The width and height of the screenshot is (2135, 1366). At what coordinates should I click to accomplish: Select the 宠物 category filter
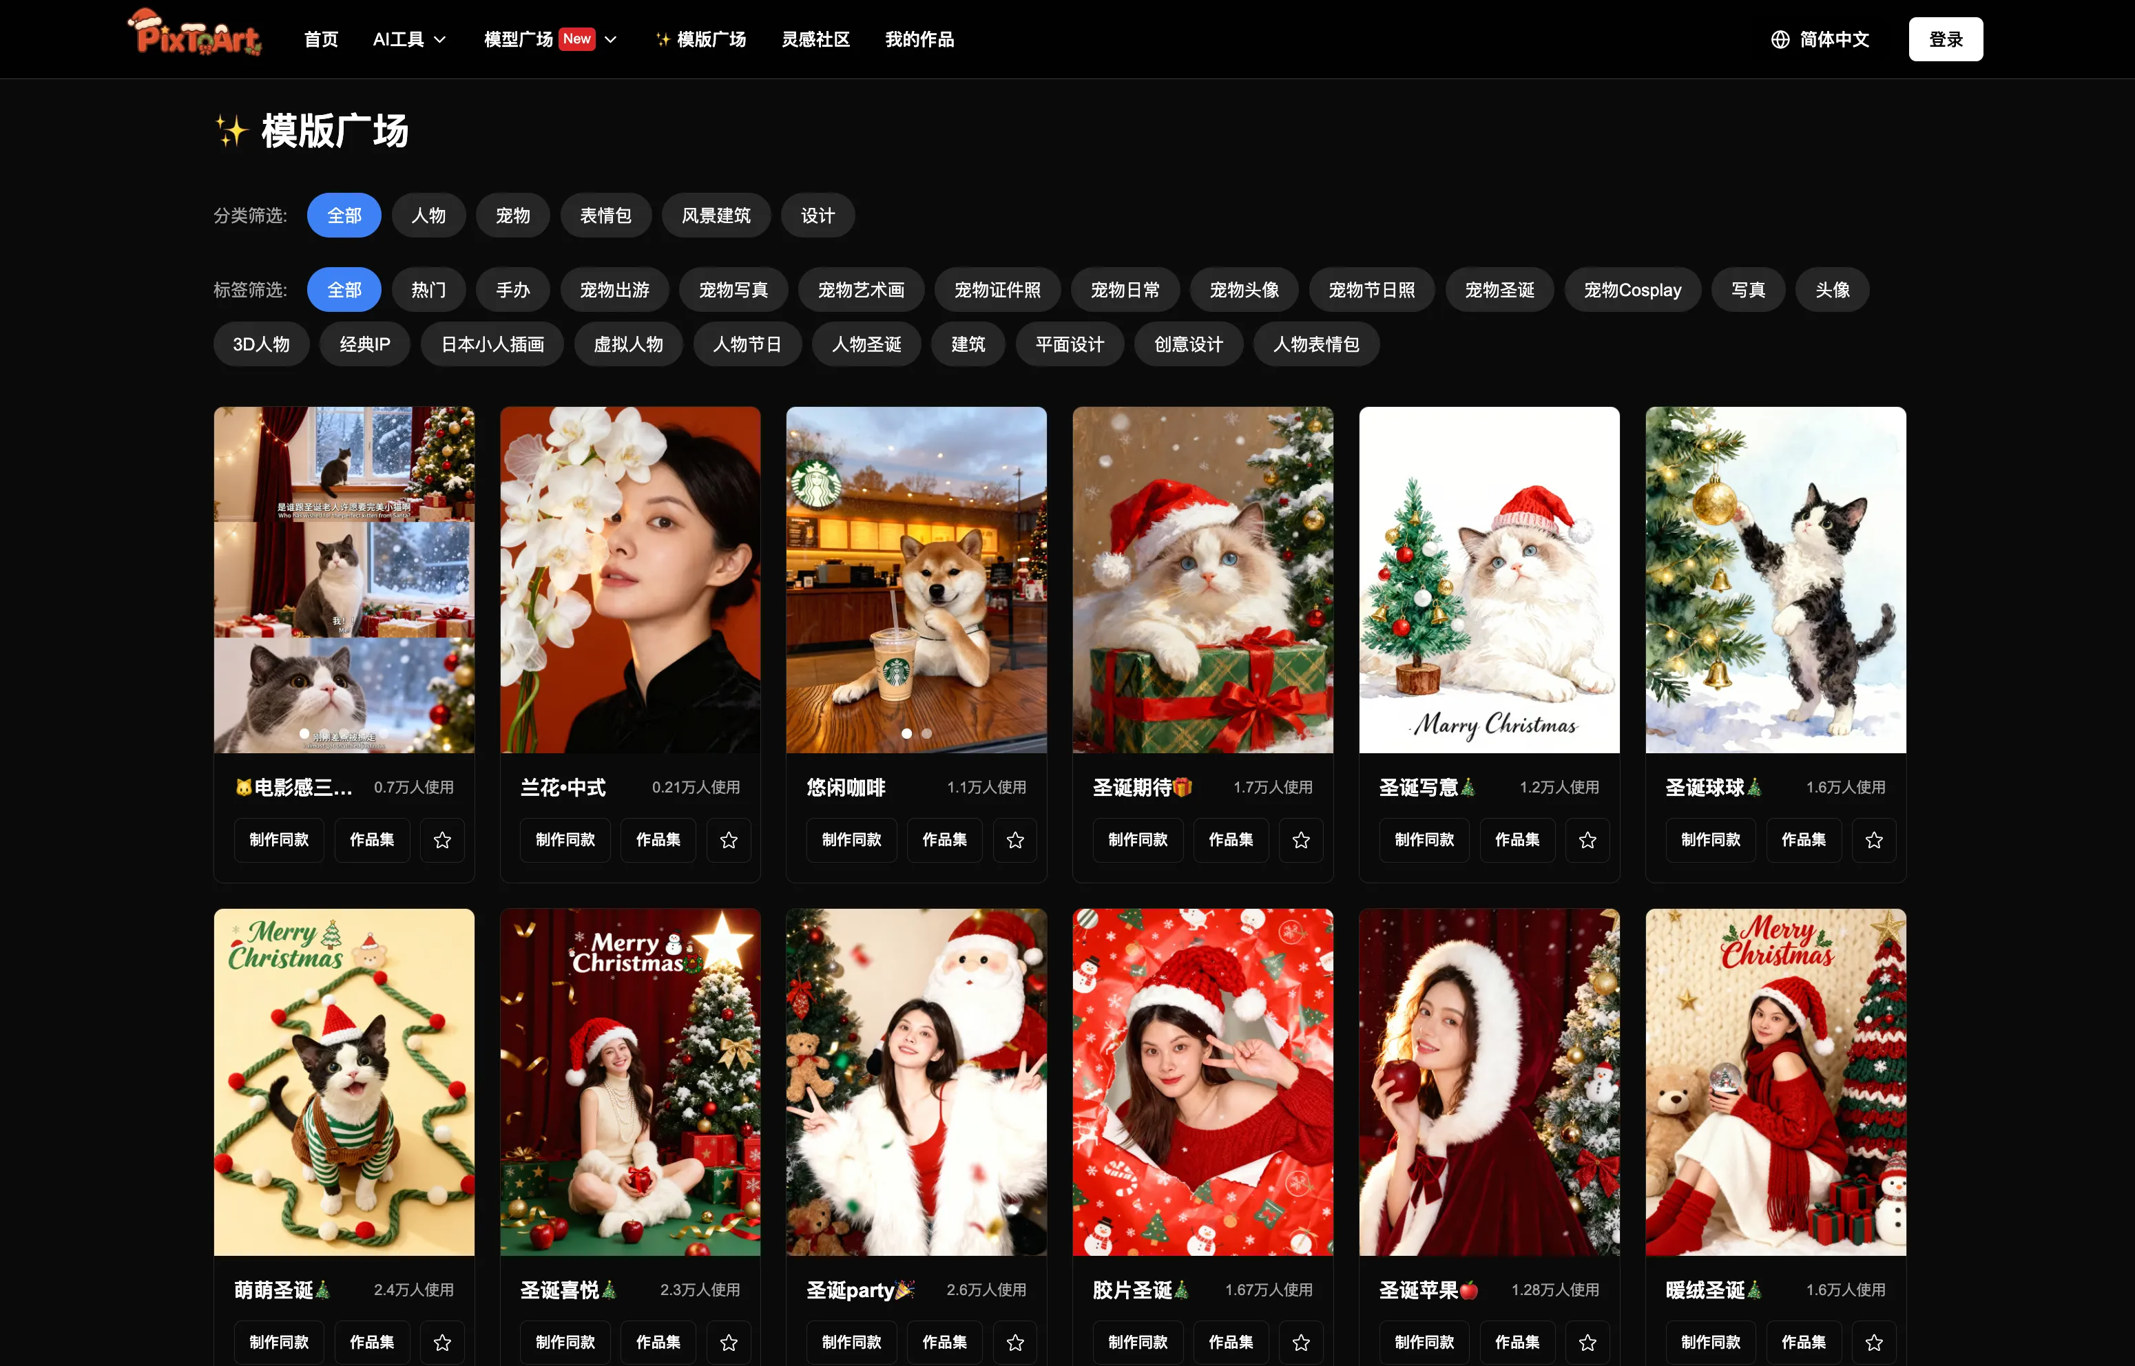click(x=512, y=216)
